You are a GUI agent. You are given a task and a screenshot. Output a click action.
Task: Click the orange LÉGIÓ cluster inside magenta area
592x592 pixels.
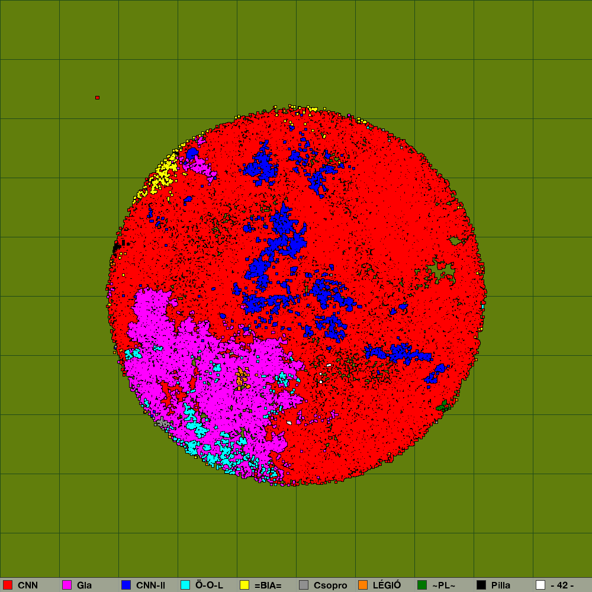pos(242,379)
